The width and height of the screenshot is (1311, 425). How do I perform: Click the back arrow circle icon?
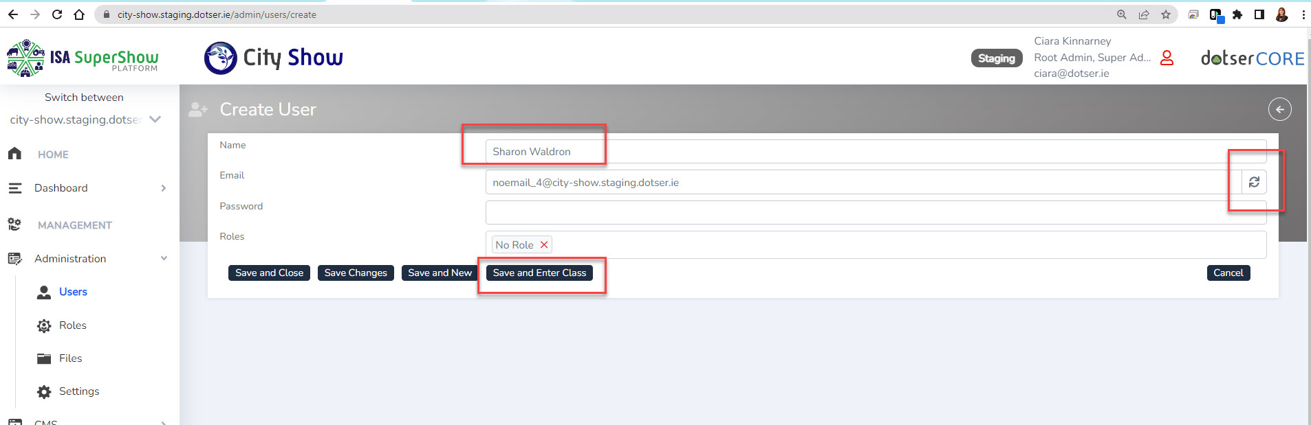(x=1279, y=109)
